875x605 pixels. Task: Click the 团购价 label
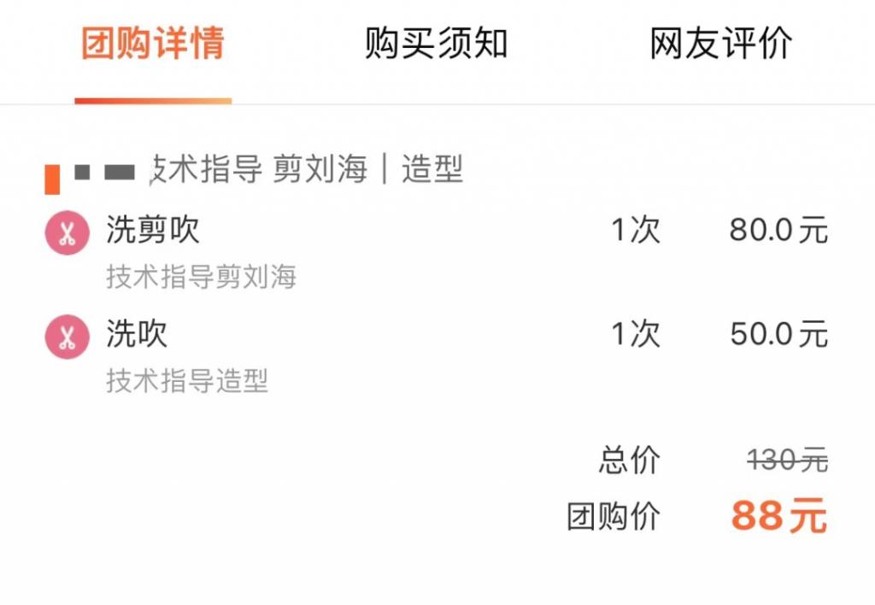[x=614, y=517]
